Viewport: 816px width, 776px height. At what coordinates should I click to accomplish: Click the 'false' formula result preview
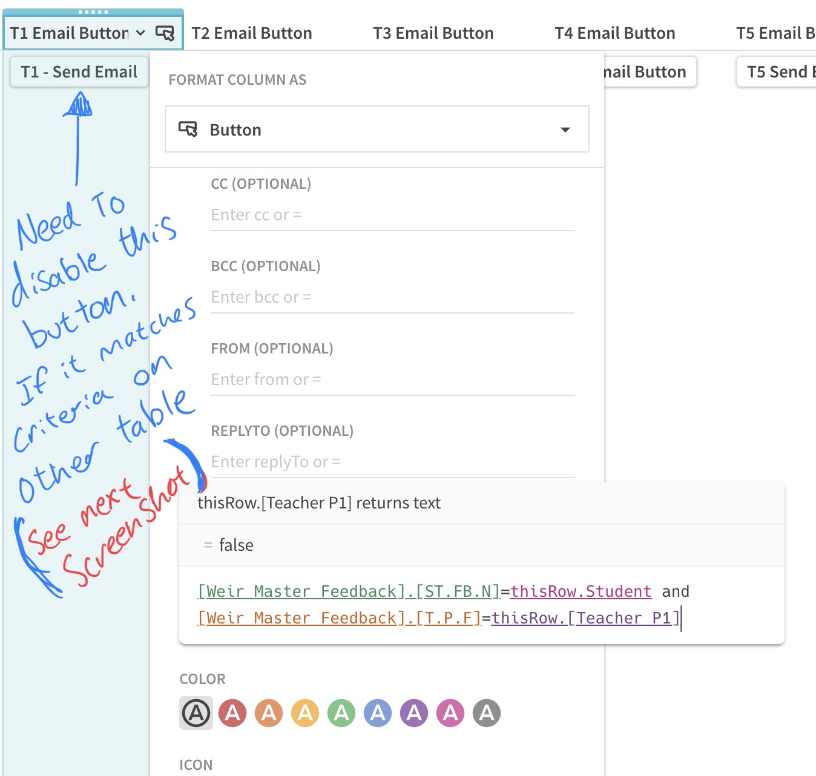(x=236, y=545)
